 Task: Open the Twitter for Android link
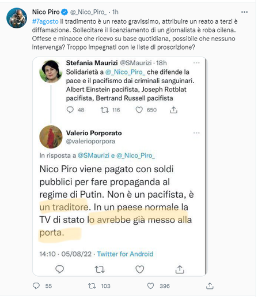(125, 254)
